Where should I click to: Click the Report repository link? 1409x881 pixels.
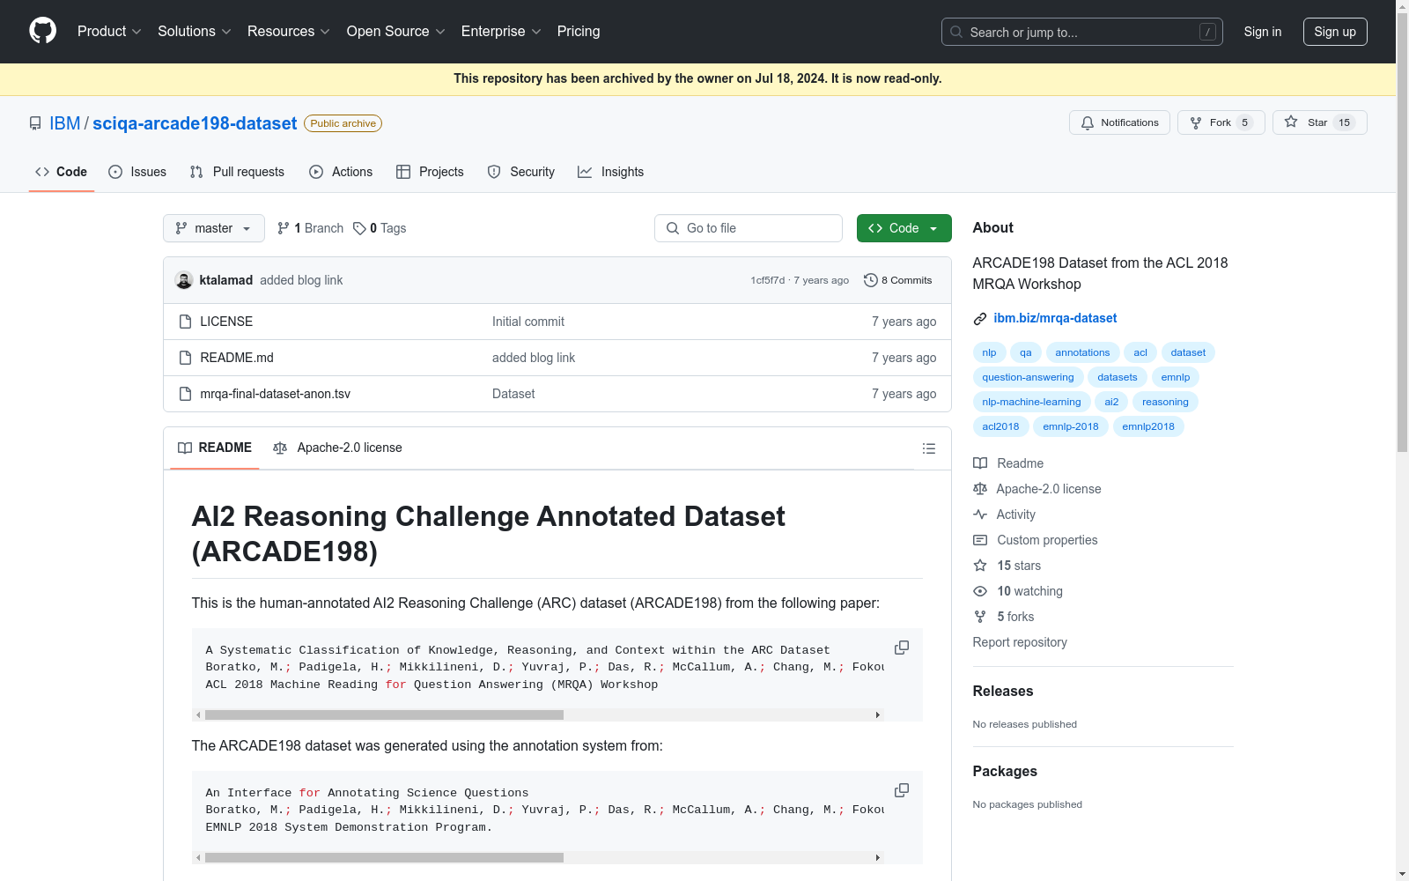[1020, 642]
